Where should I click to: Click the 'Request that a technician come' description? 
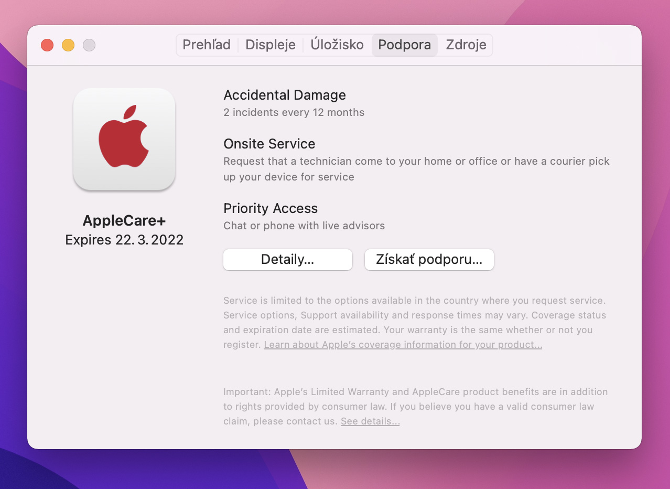pos(417,169)
